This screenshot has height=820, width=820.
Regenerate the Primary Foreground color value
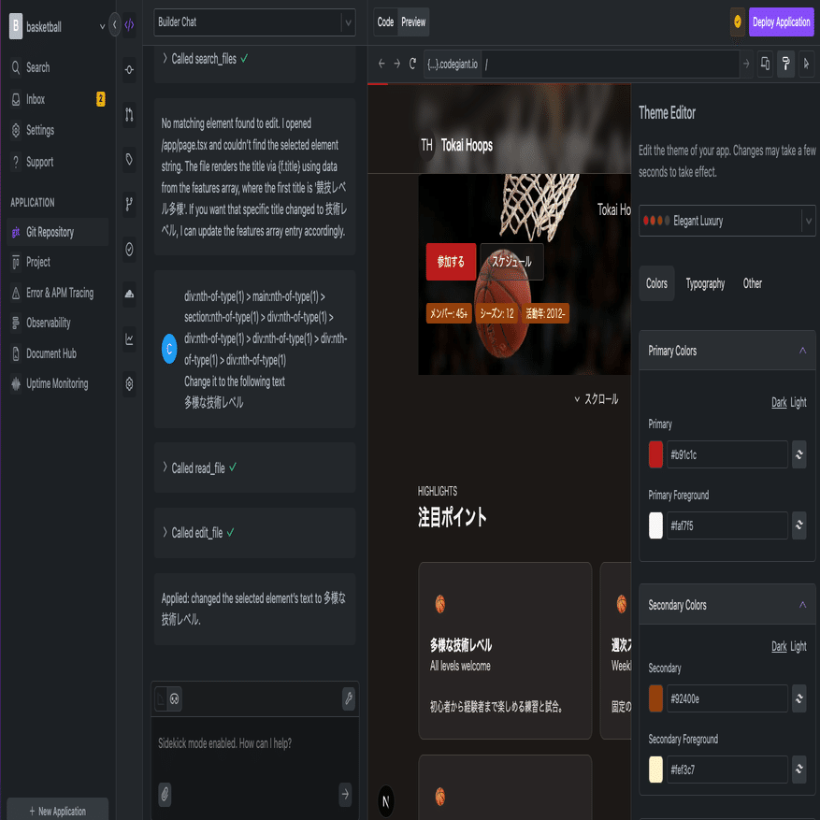798,525
